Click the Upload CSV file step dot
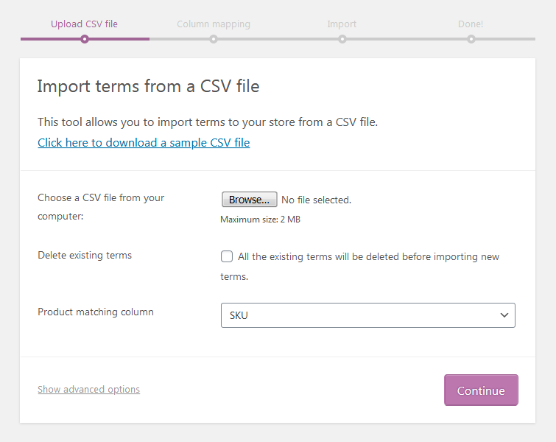Viewport: 556px width, 442px height. tap(85, 39)
